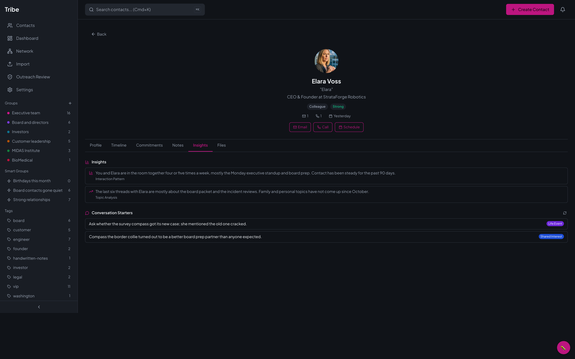Select the Executive team group
The image size is (575, 359).
pos(39,113)
